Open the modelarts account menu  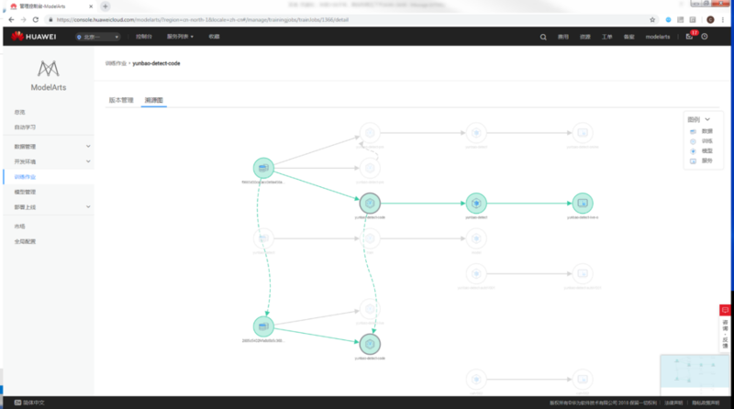pyautogui.click(x=658, y=37)
